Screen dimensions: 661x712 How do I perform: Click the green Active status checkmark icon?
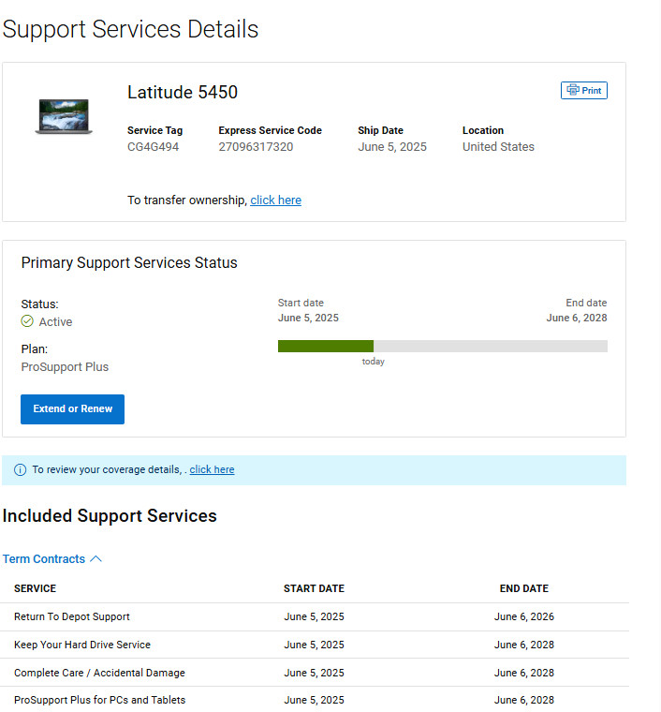click(x=27, y=321)
